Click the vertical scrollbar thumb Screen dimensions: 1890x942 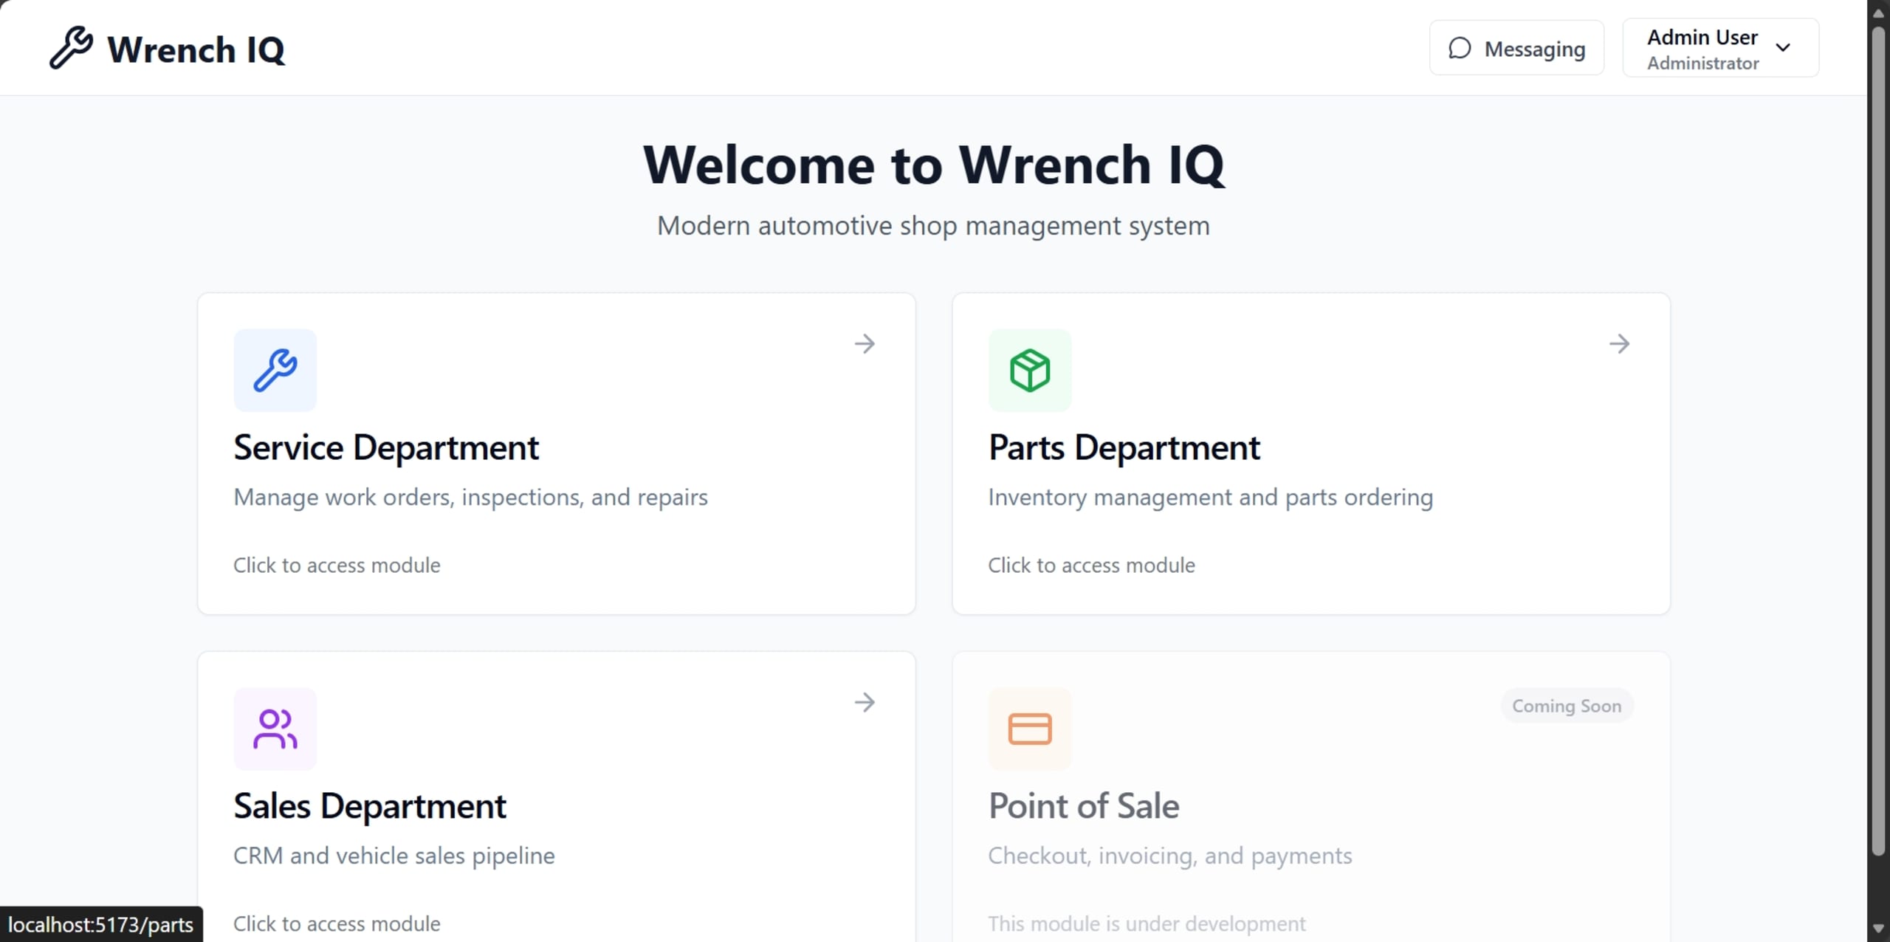pos(1879,441)
